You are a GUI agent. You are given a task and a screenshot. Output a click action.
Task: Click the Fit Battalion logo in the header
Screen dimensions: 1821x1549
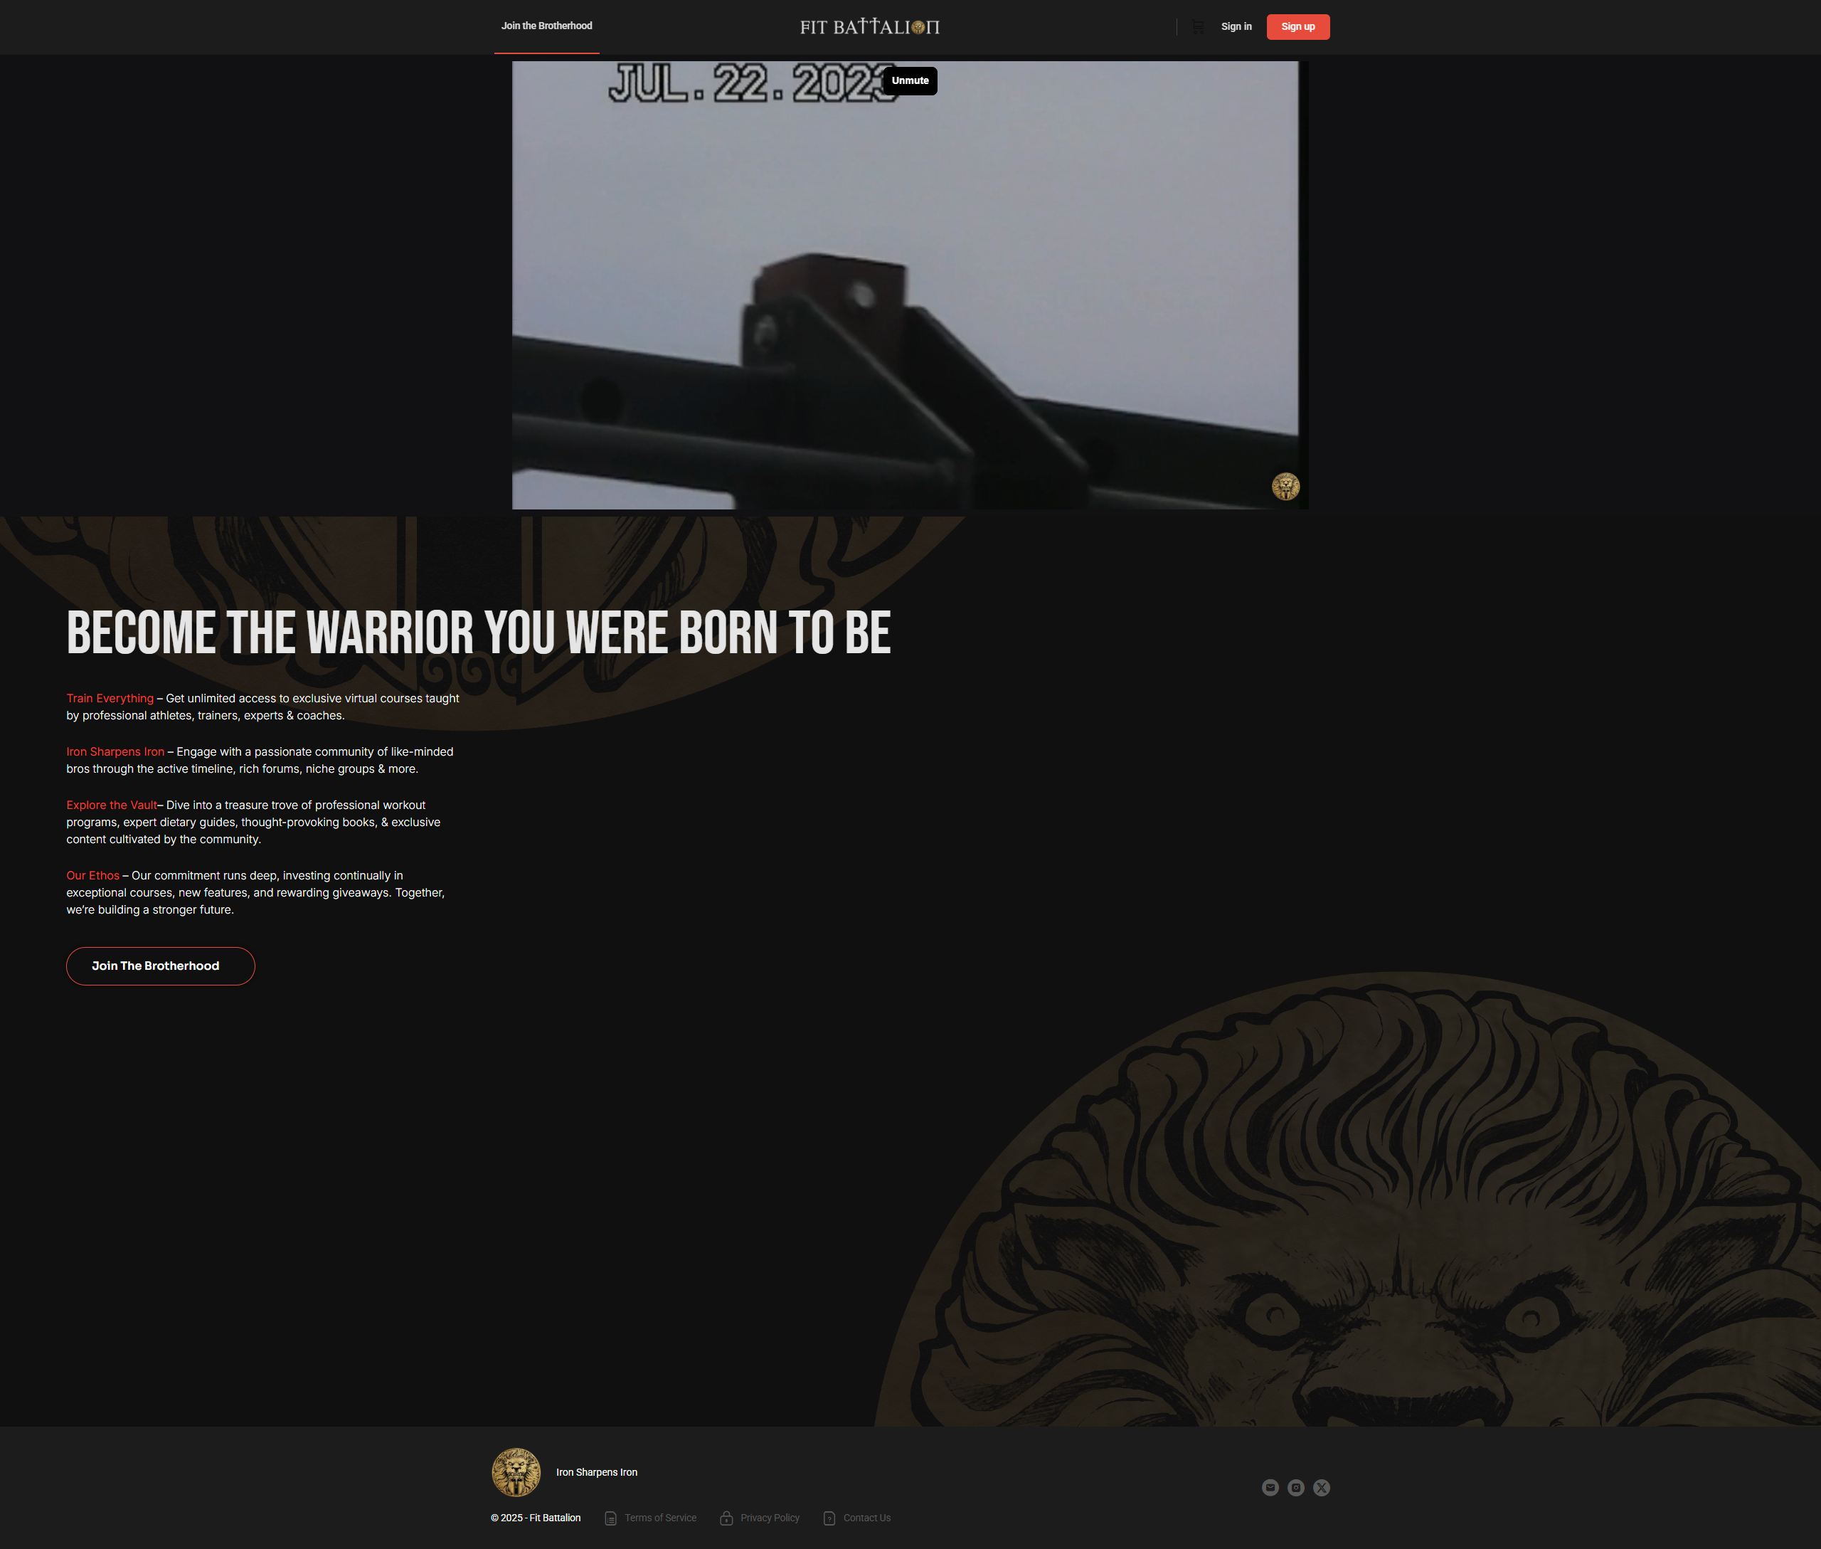click(869, 26)
